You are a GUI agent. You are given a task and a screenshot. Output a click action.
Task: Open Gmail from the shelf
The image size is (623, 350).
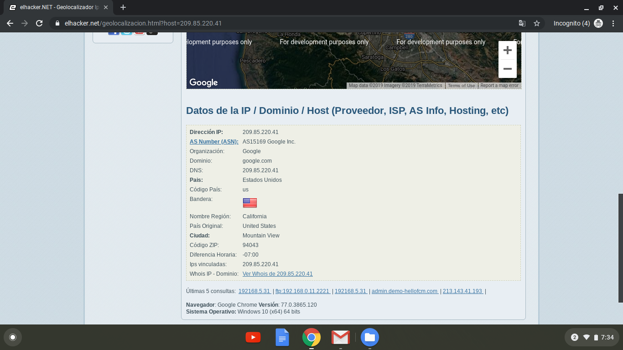[x=341, y=337]
